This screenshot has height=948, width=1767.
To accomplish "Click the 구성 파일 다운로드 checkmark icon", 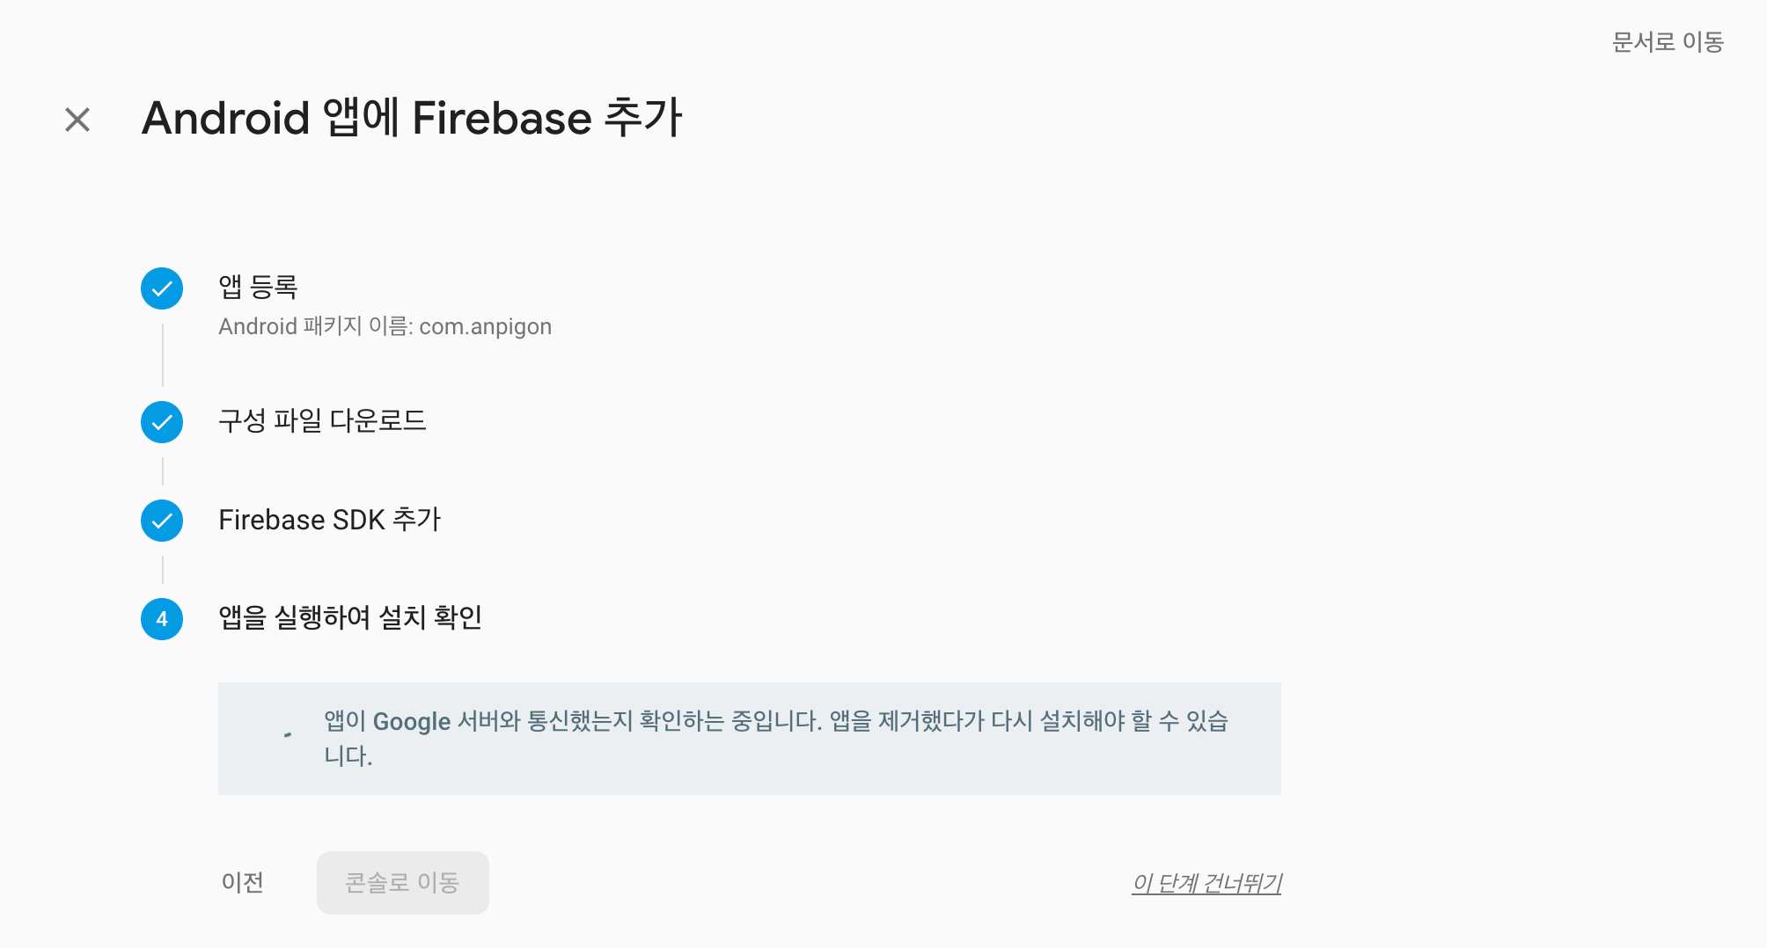I will coord(162,422).
